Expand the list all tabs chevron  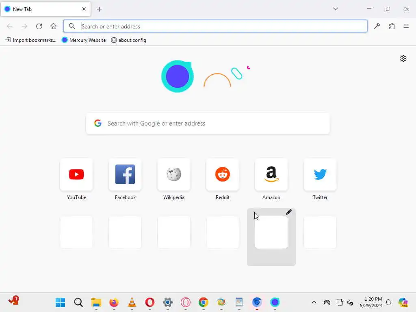[336, 9]
